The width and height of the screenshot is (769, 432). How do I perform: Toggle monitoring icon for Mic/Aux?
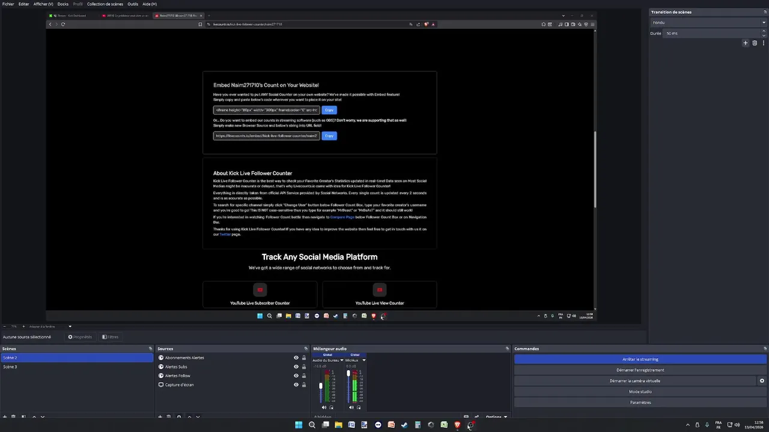point(359,407)
